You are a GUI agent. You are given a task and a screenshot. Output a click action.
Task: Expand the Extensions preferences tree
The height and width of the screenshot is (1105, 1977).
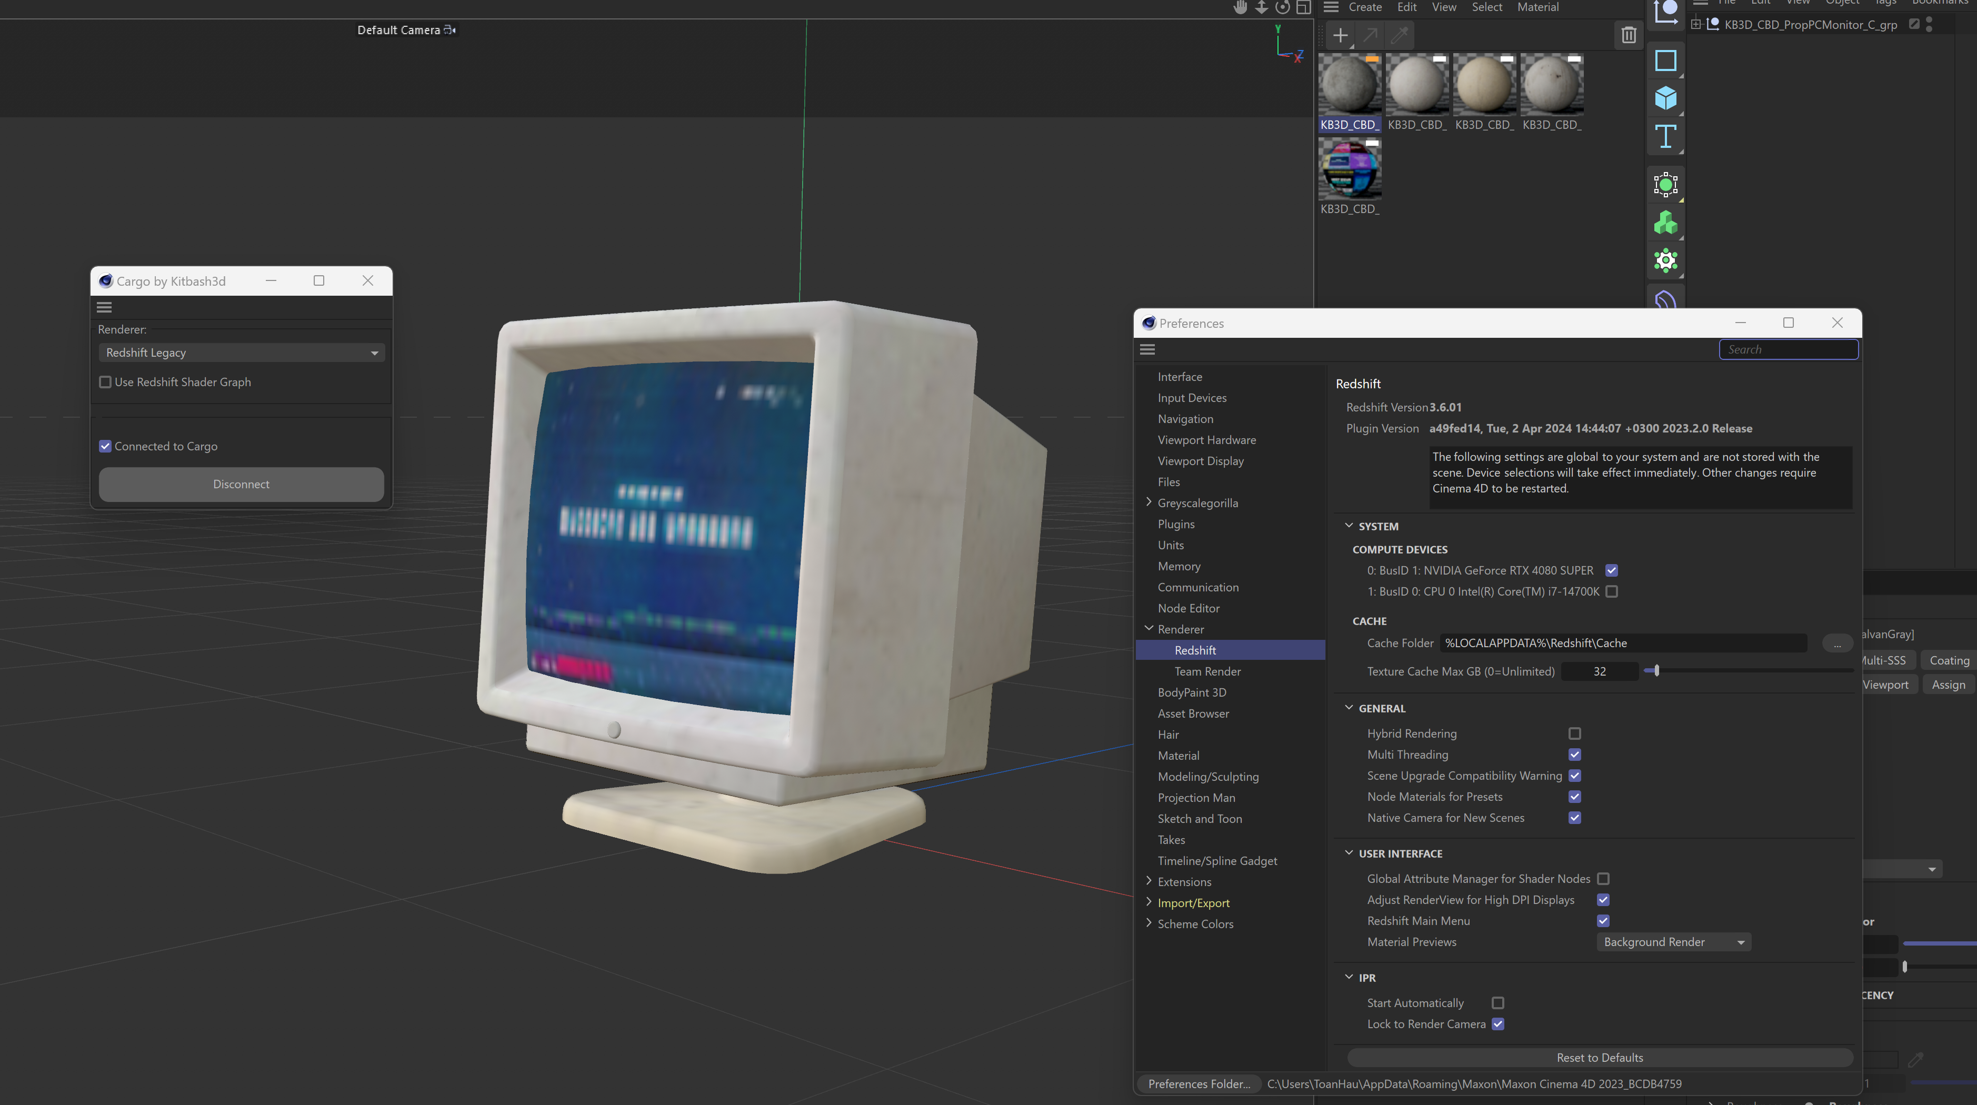[x=1149, y=881]
